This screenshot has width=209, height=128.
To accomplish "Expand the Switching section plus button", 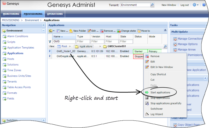I will (x=43, y=120).
